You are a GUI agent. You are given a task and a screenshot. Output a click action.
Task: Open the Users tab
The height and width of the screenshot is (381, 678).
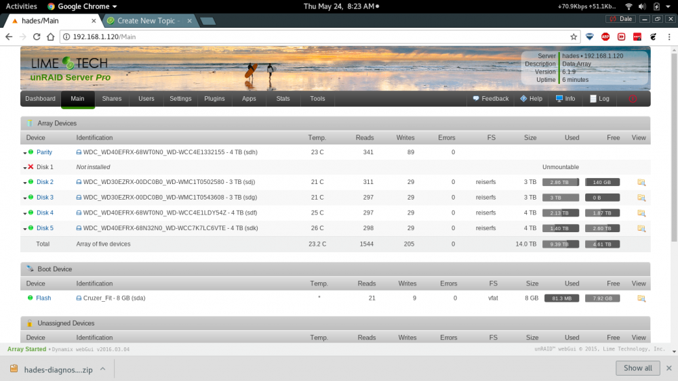pyautogui.click(x=146, y=99)
